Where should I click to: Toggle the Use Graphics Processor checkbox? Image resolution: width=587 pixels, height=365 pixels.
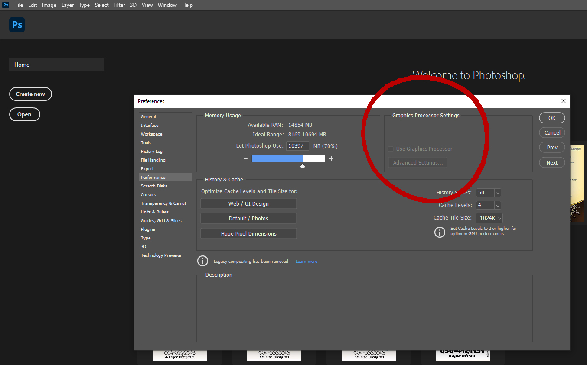(391, 149)
